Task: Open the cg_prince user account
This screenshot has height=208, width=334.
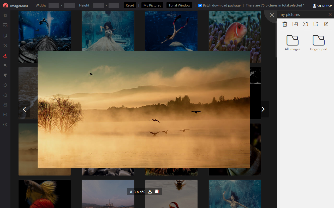Action: pos(322,5)
